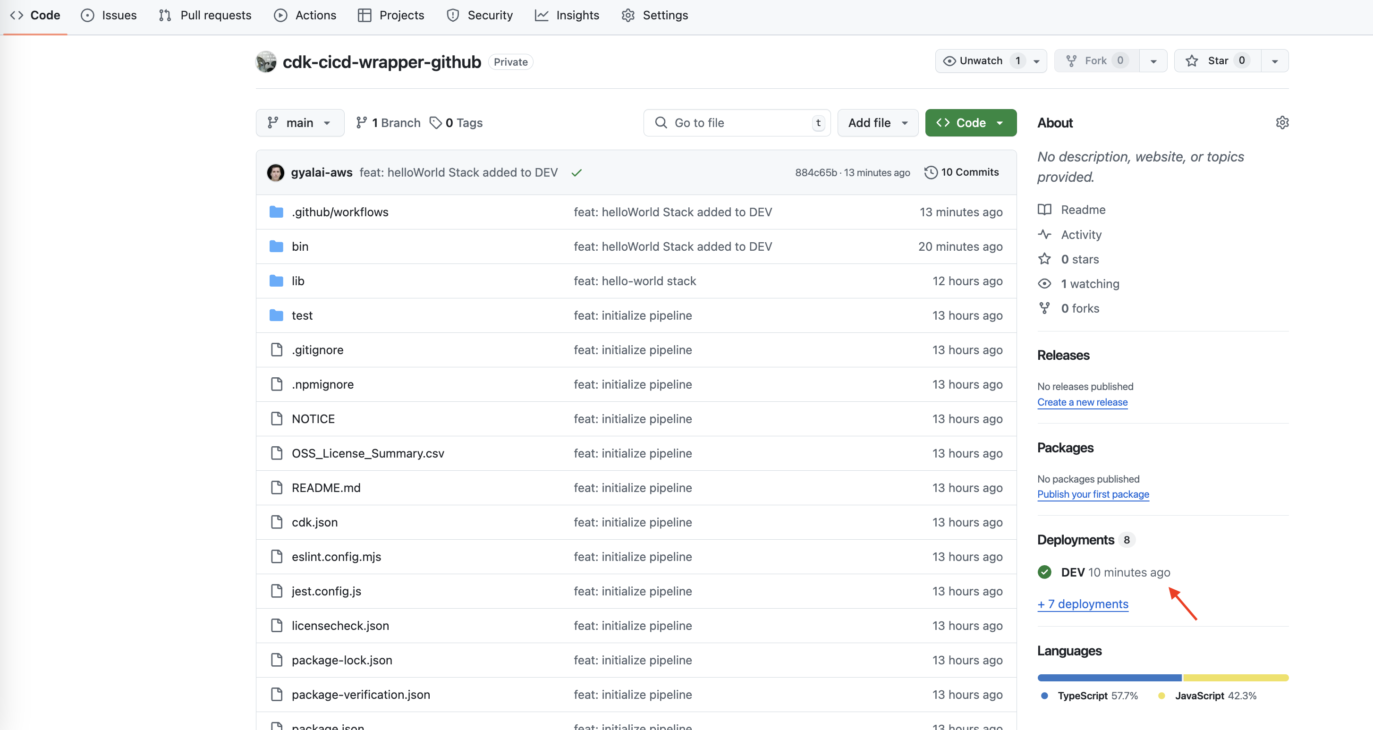Screen dimensions: 1373x730
Task: Open the green Code dropdown button
Action: (971, 123)
